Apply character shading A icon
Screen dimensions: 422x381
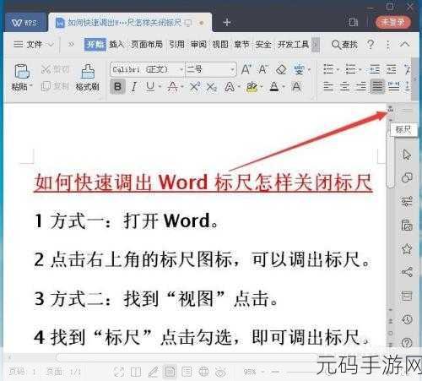(296, 86)
